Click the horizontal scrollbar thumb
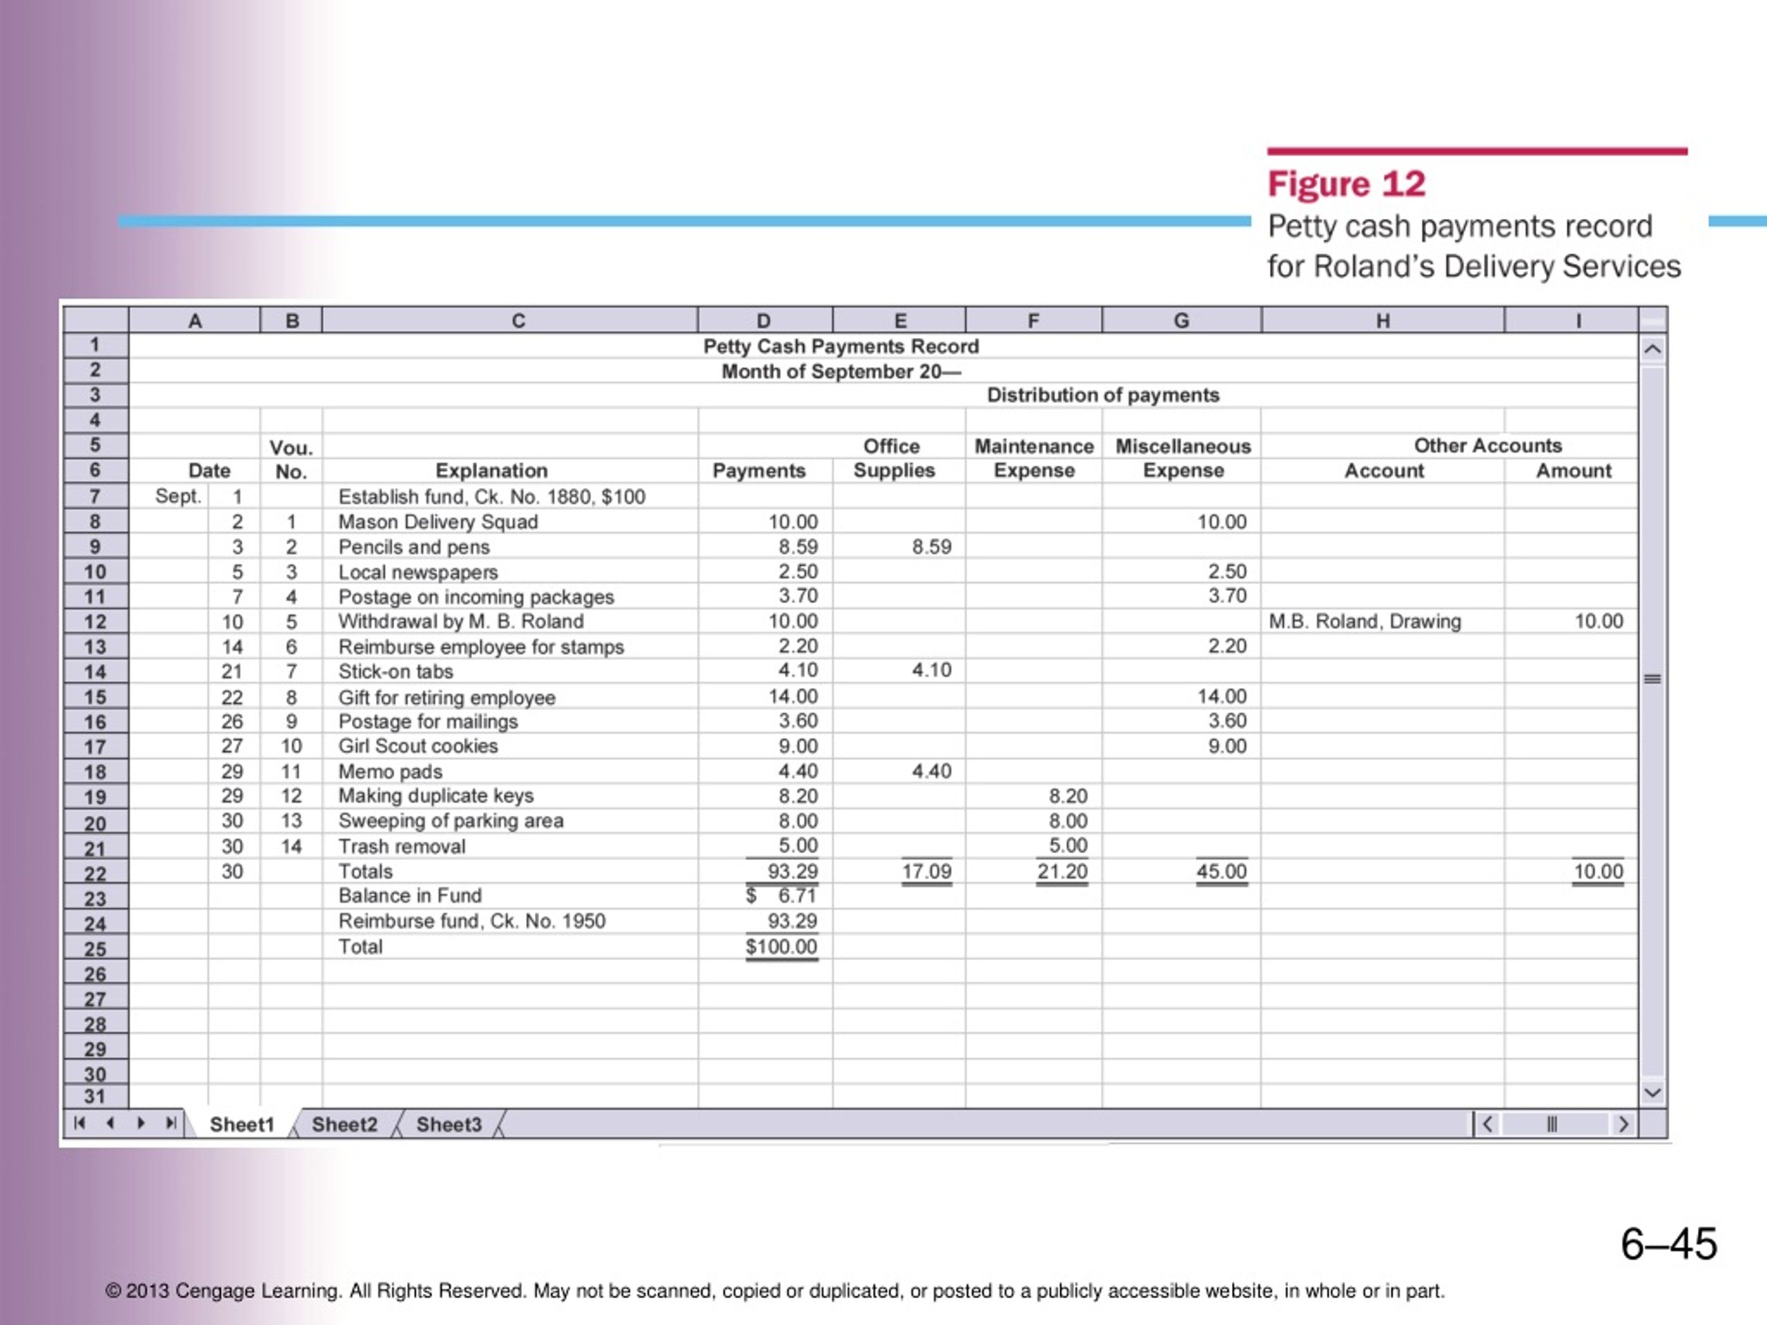1767x1325 pixels. [x=1552, y=1125]
